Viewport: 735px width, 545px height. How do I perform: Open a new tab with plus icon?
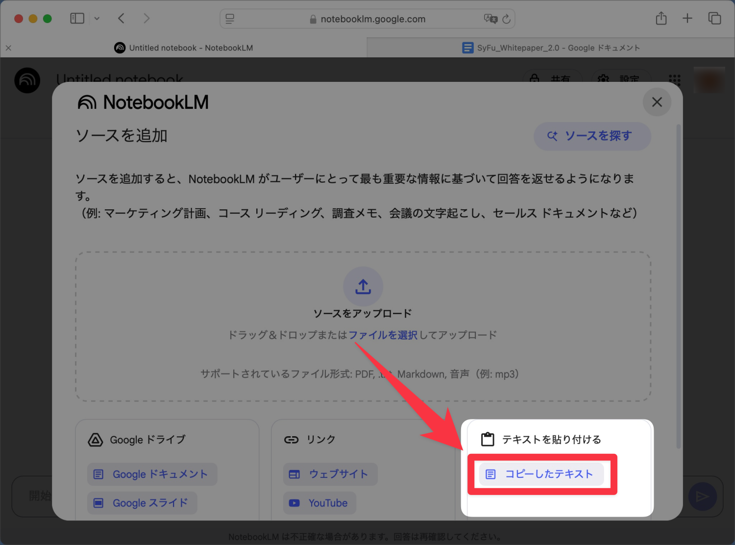pos(687,19)
